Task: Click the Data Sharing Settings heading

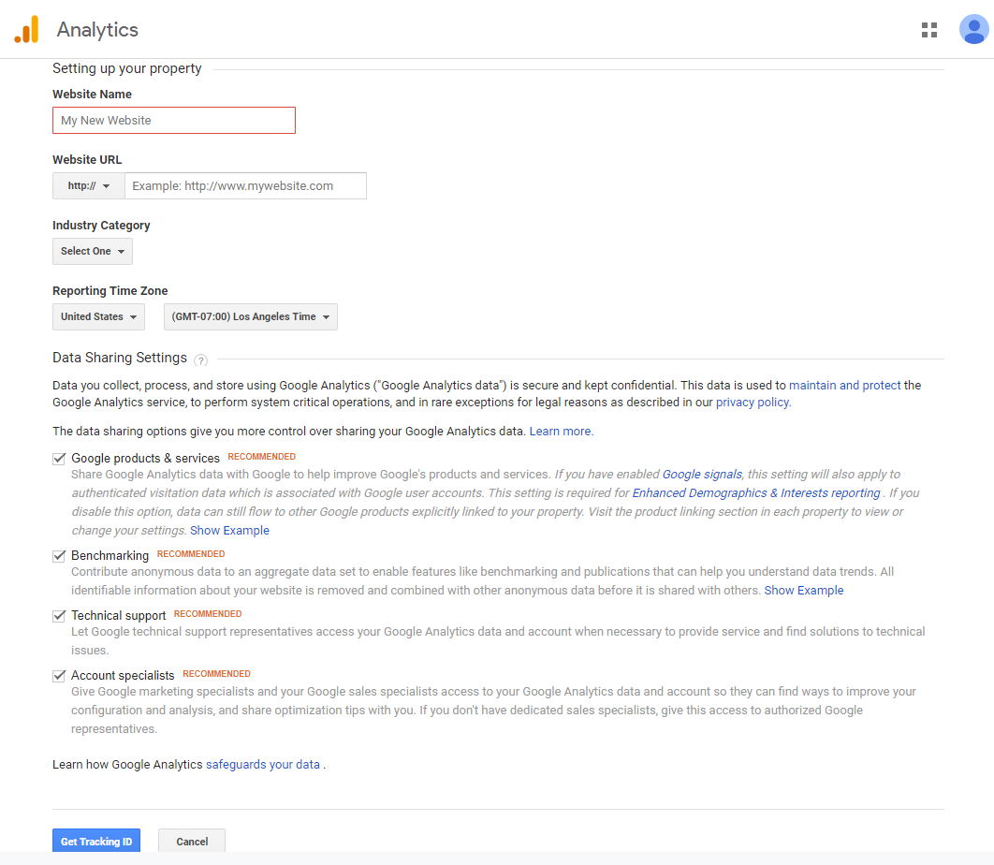Action: pos(120,358)
